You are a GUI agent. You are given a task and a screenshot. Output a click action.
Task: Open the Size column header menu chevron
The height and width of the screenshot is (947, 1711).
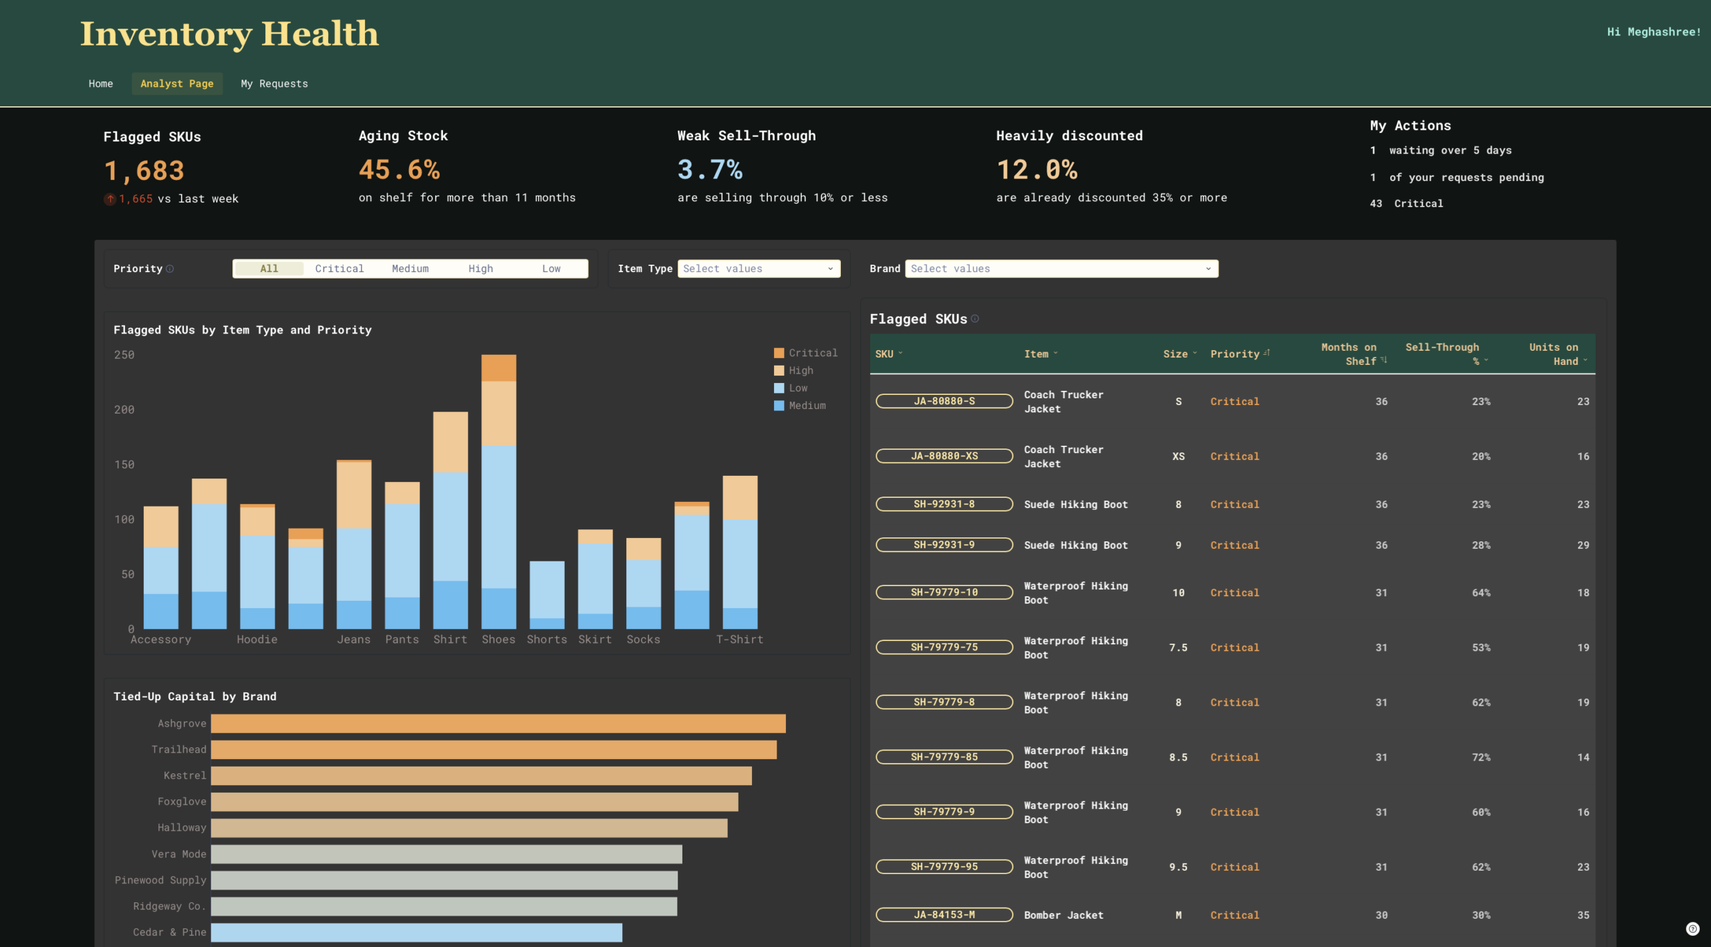point(1195,353)
